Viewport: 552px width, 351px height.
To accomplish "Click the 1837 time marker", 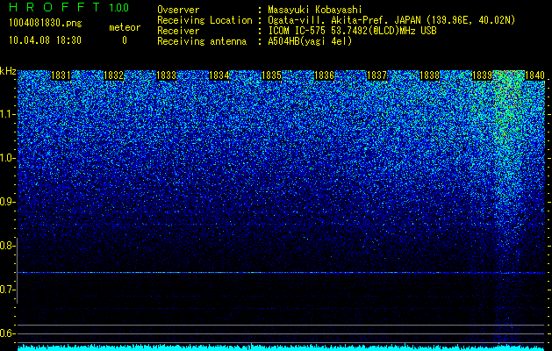I will click(376, 75).
